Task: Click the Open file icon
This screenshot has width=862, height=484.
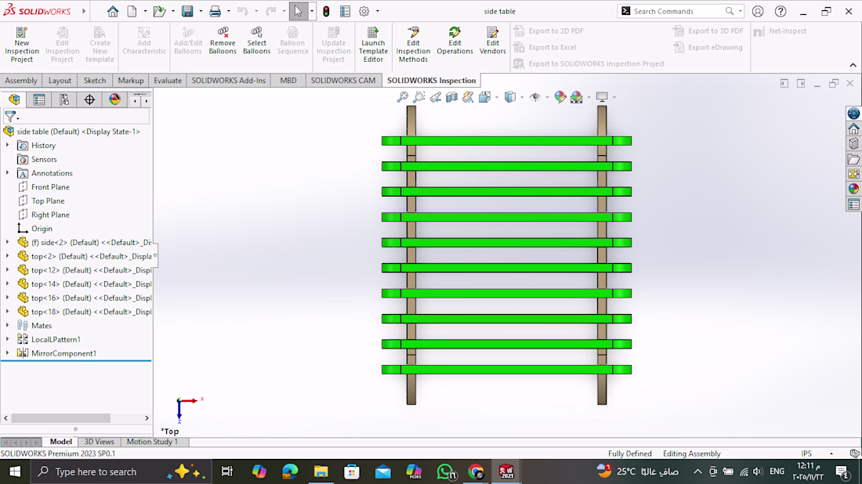Action: [x=159, y=11]
